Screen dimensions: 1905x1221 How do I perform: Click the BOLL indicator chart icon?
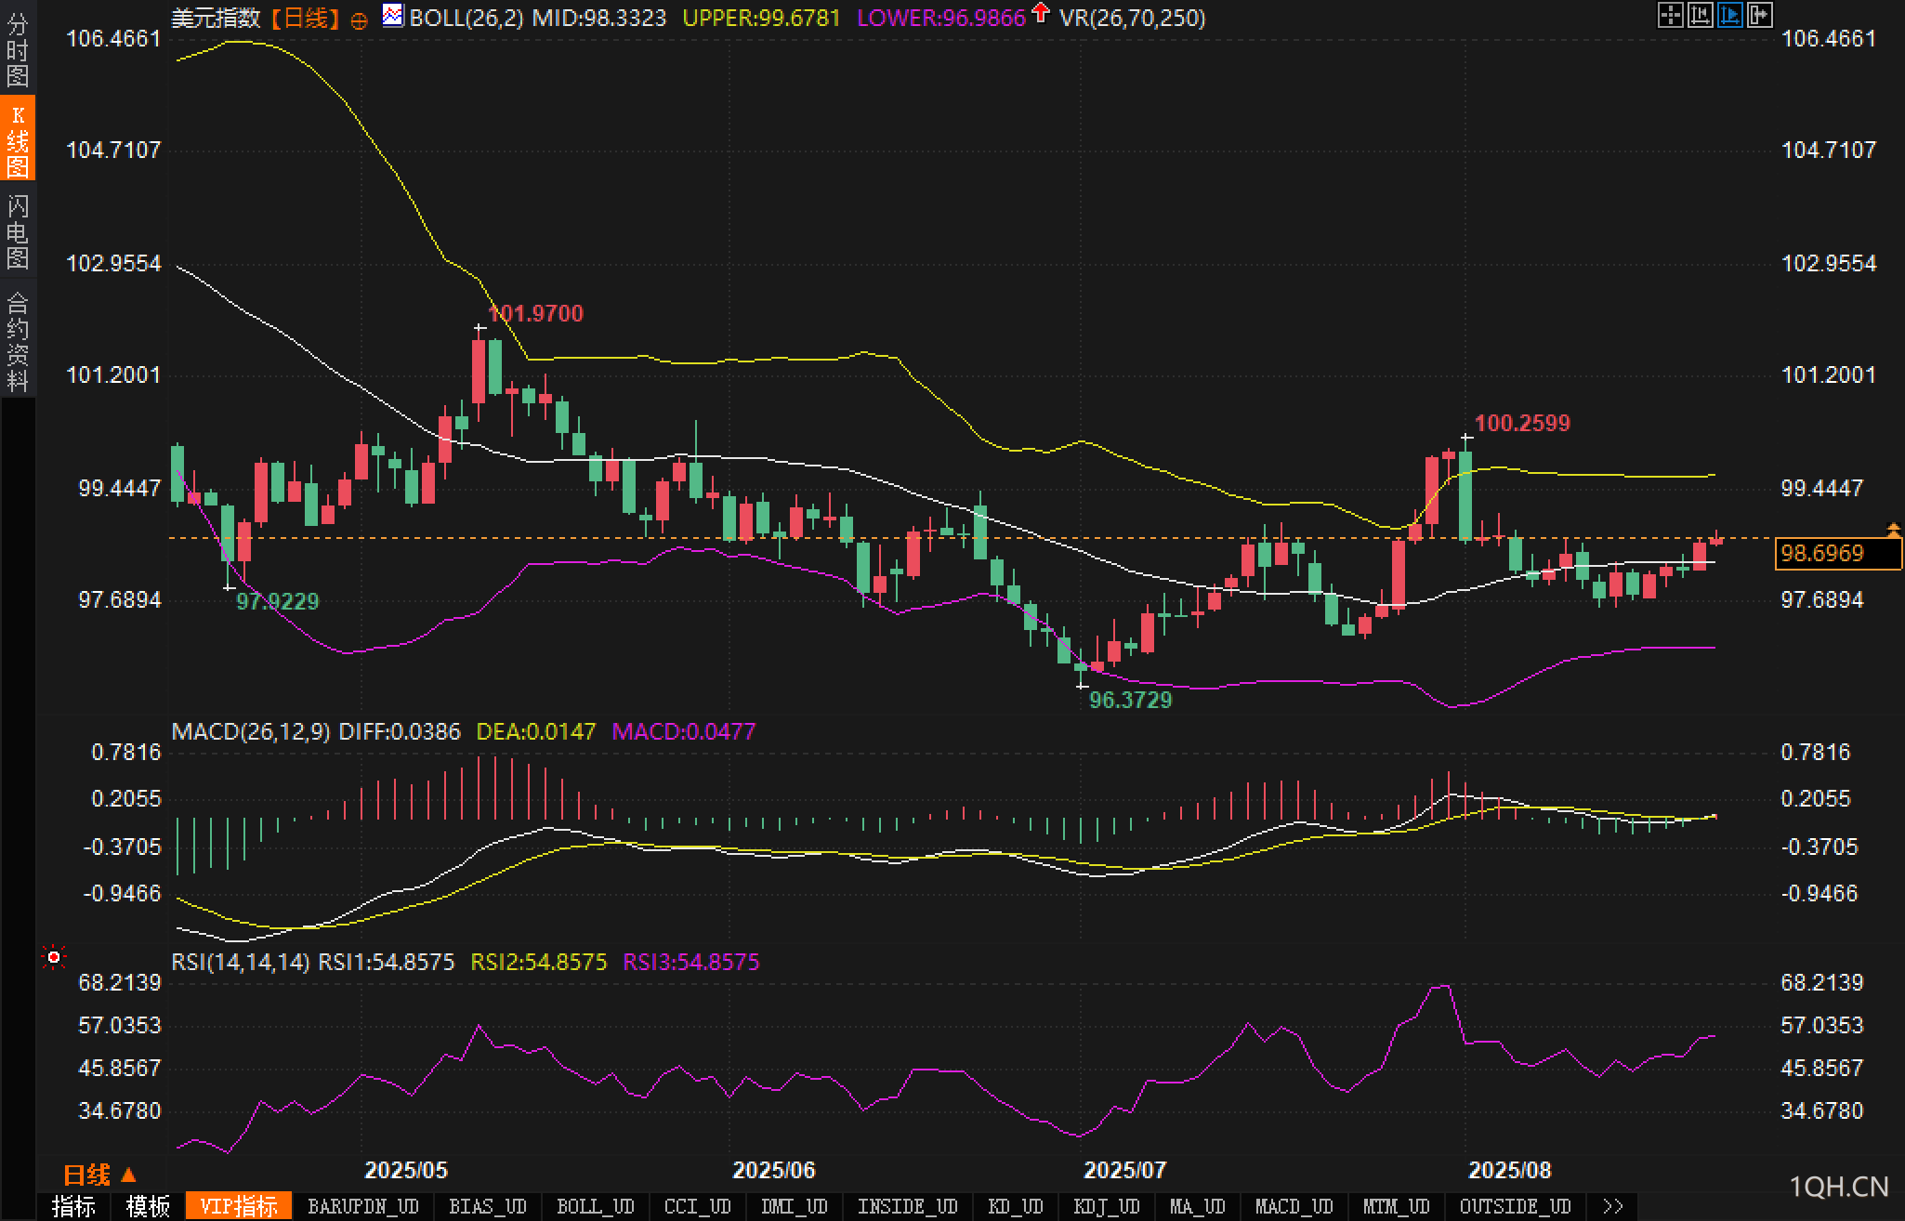coord(393,16)
